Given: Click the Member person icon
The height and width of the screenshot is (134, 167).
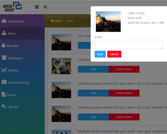Looking at the screenshot, I should (x=3, y=45).
